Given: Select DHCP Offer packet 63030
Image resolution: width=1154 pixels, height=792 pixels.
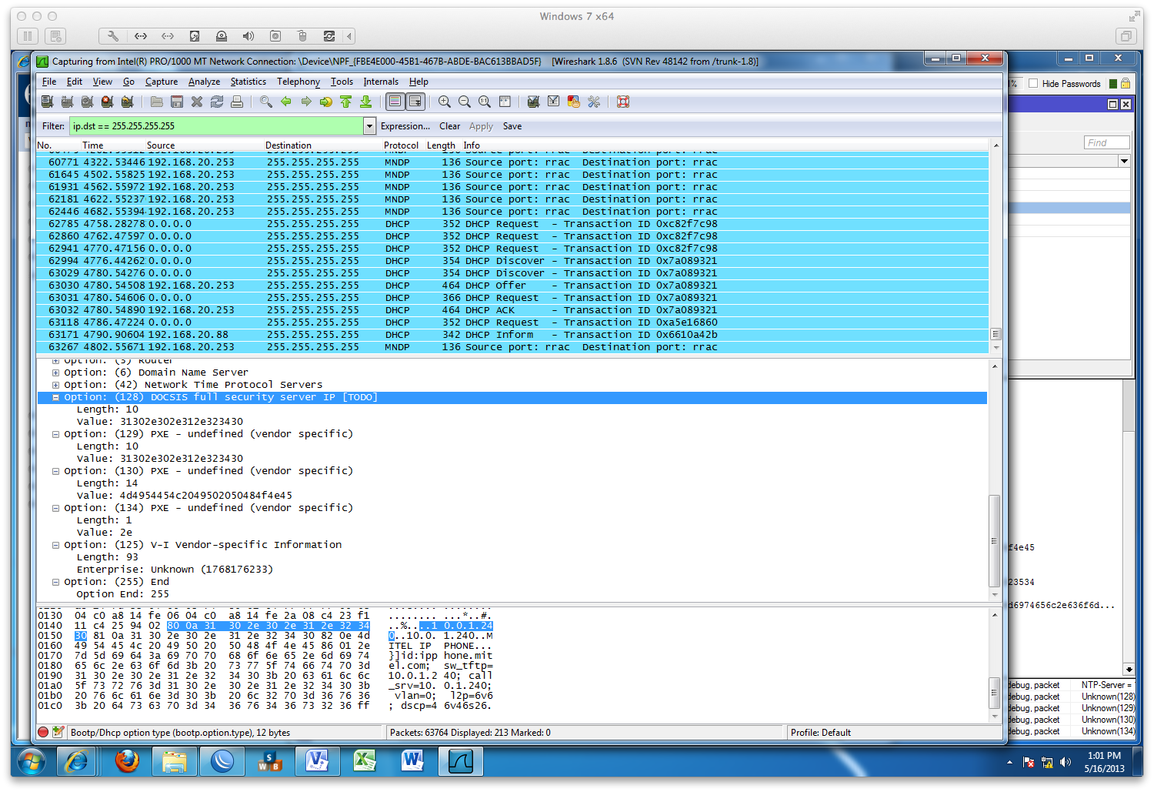Looking at the screenshot, I should pyautogui.click(x=512, y=286).
